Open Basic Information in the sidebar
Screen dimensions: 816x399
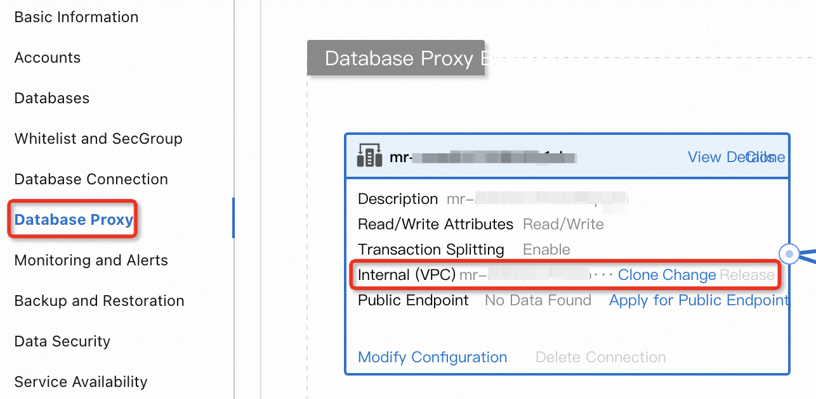[76, 17]
